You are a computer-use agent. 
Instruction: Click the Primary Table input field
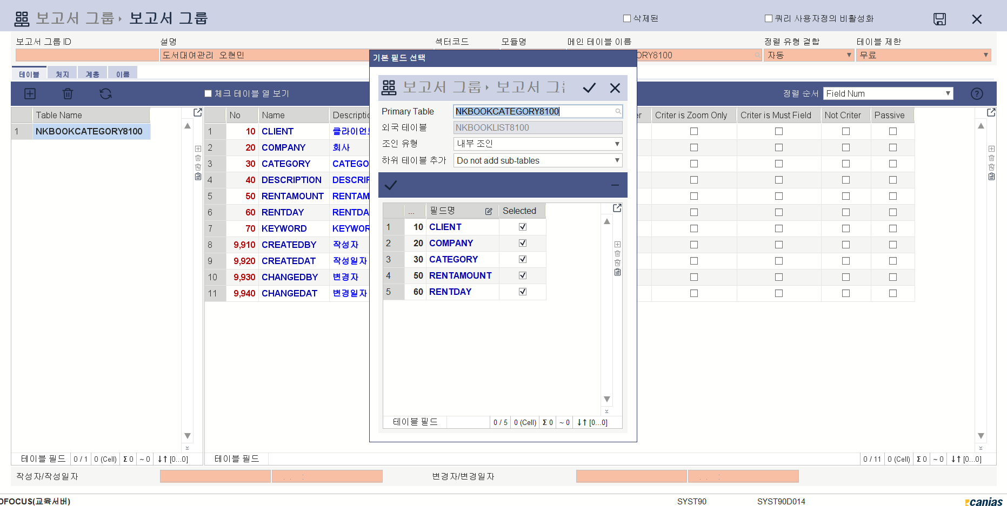click(x=538, y=111)
